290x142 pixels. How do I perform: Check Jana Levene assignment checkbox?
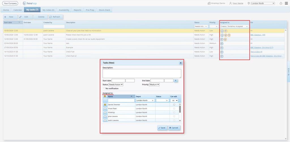[105, 116]
